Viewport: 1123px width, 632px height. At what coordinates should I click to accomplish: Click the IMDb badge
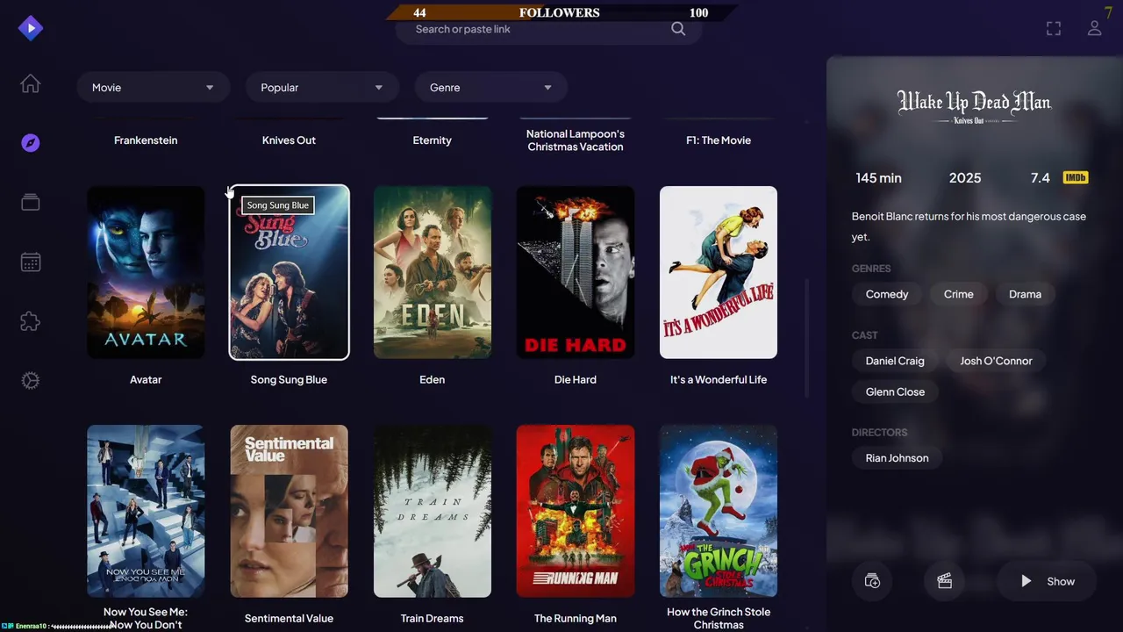pos(1076,177)
